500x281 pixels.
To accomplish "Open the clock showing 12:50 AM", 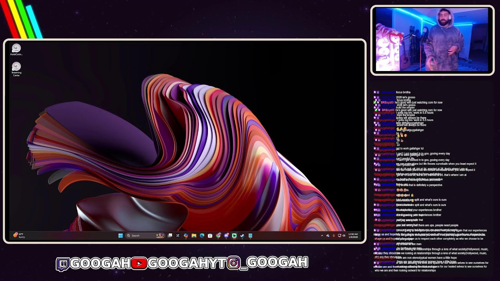I will tap(353, 235).
